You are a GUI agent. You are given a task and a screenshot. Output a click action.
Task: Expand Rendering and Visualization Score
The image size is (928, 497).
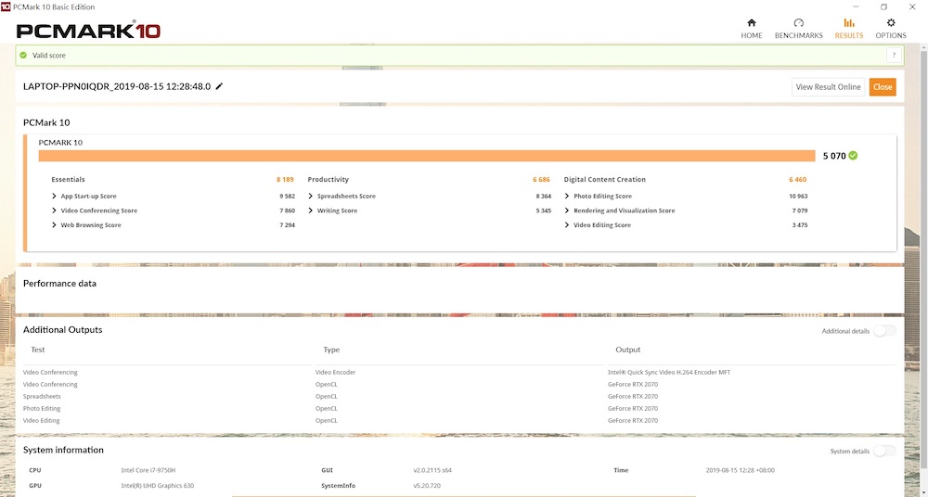coord(568,210)
